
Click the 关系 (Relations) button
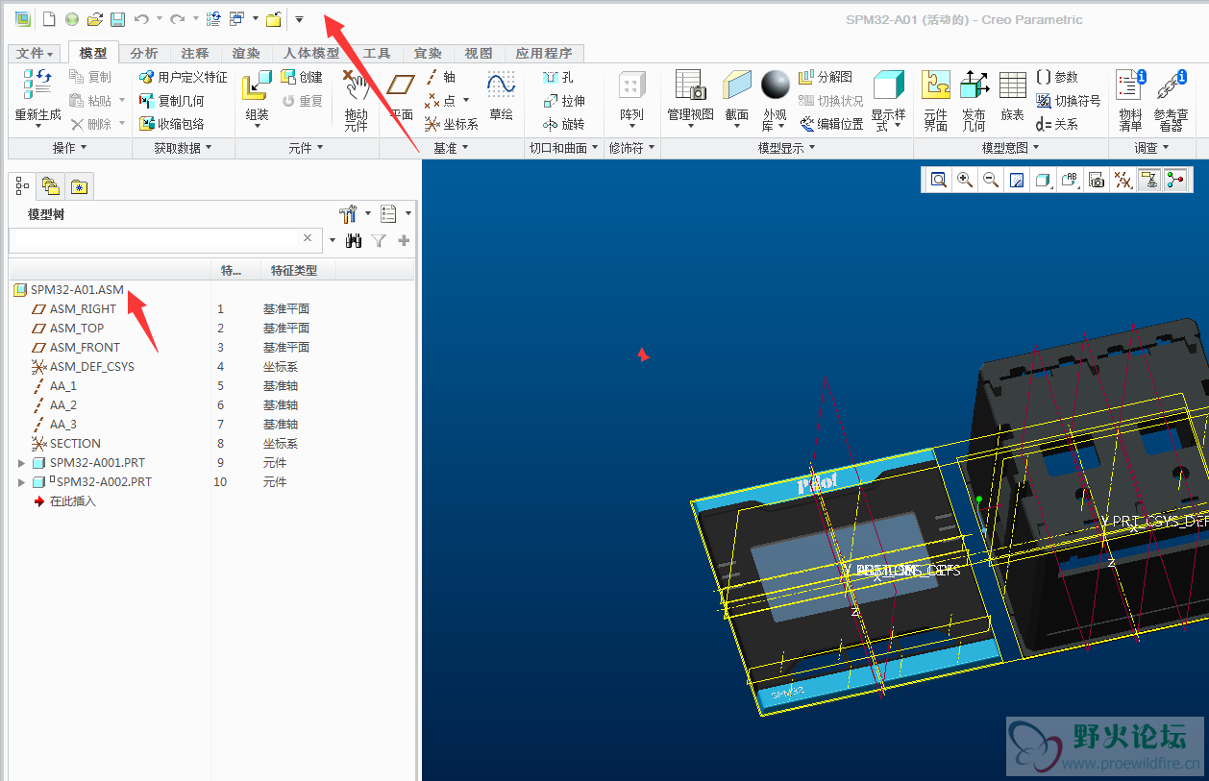coord(1056,124)
